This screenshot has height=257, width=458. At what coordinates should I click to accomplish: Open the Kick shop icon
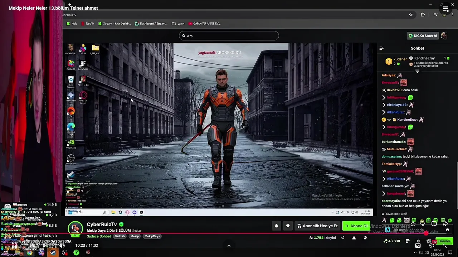click(x=407, y=241)
